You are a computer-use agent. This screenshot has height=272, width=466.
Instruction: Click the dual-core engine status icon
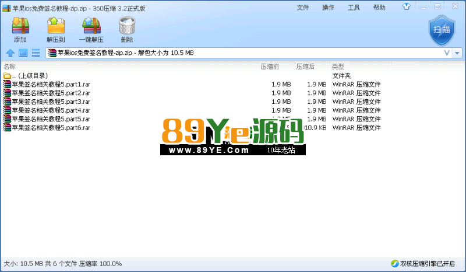(x=395, y=263)
